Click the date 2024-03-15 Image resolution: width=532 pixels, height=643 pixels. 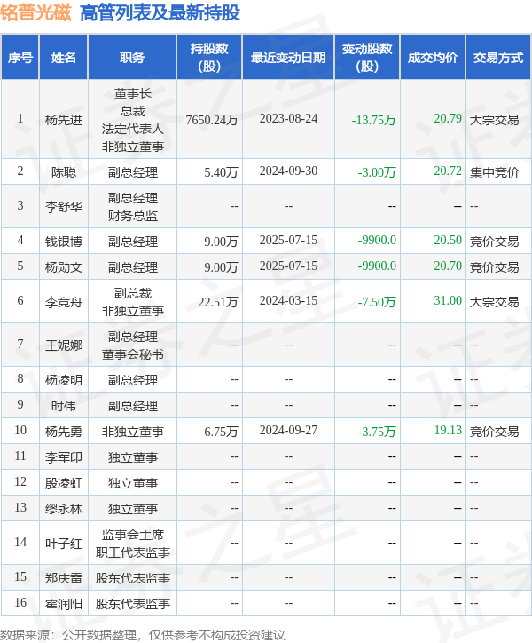[x=288, y=300]
